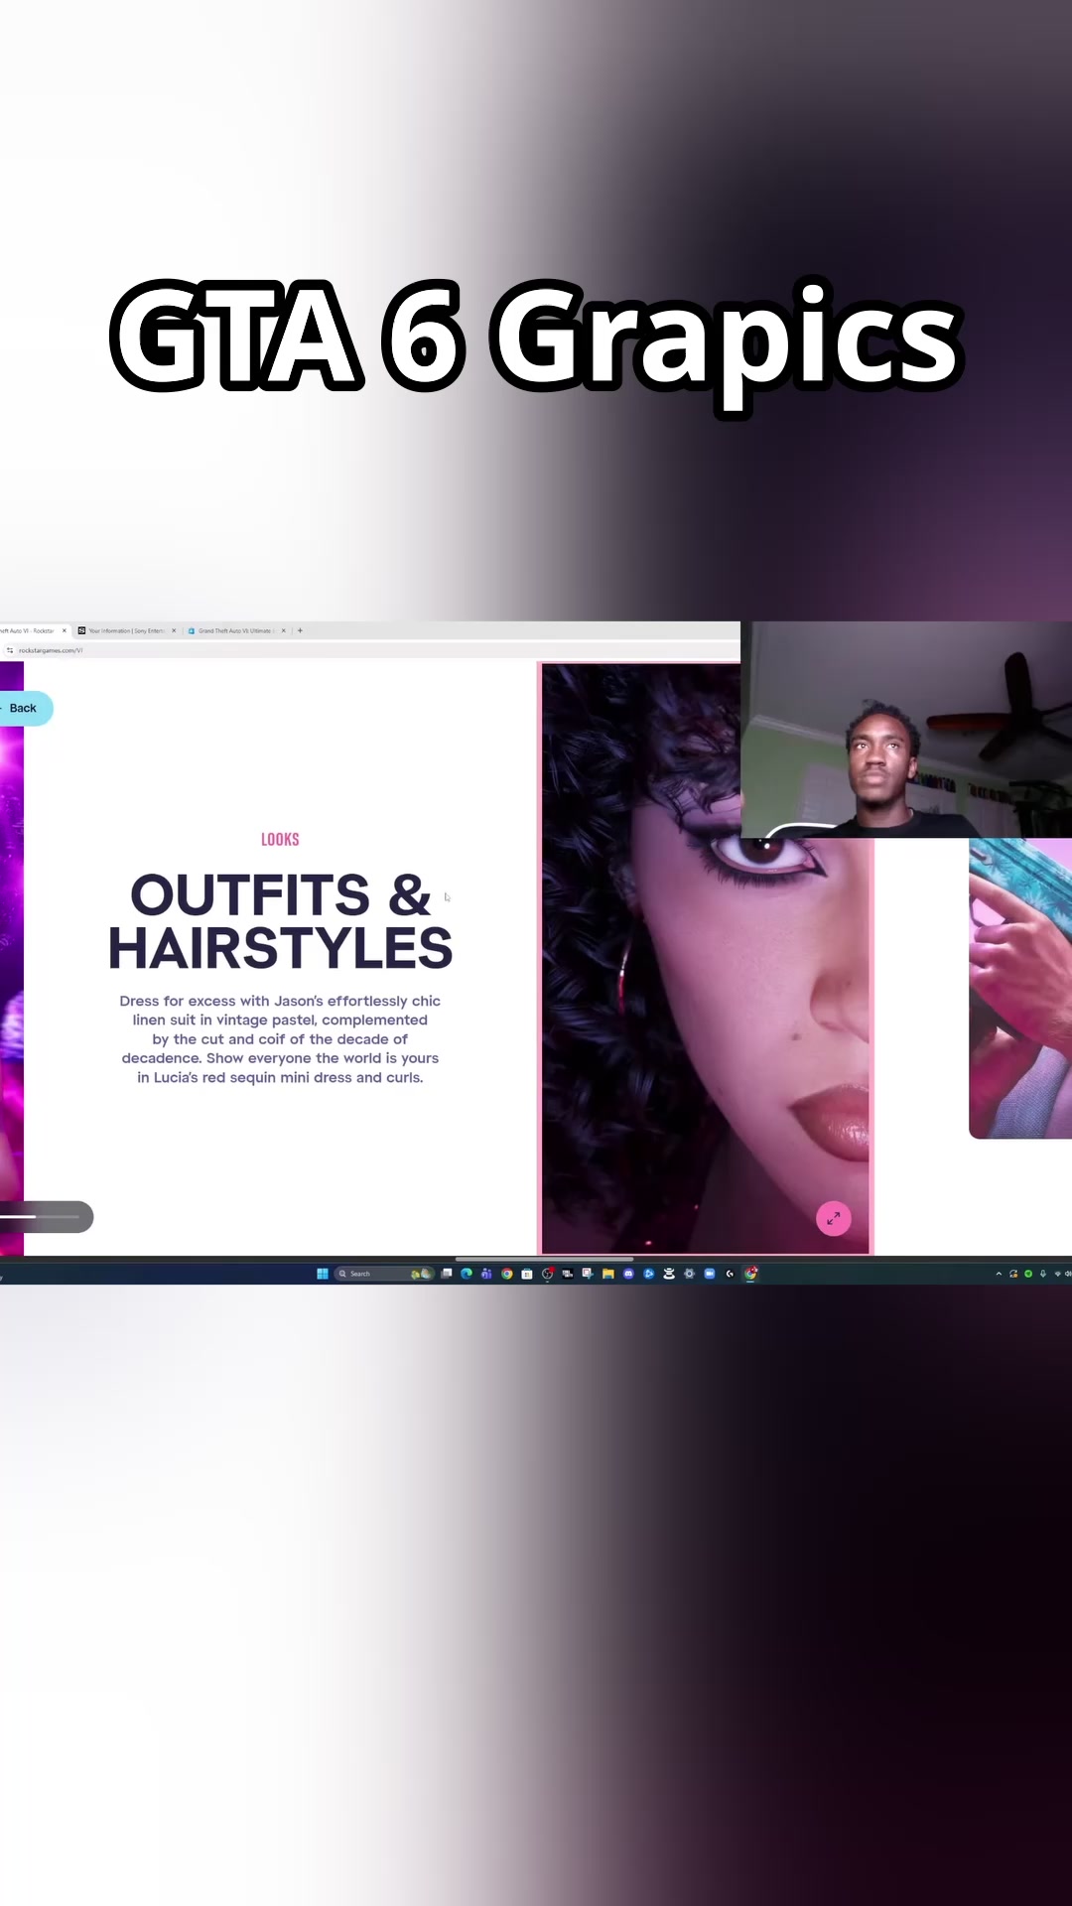Click the Dress for excess description text

coord(280,1039)
